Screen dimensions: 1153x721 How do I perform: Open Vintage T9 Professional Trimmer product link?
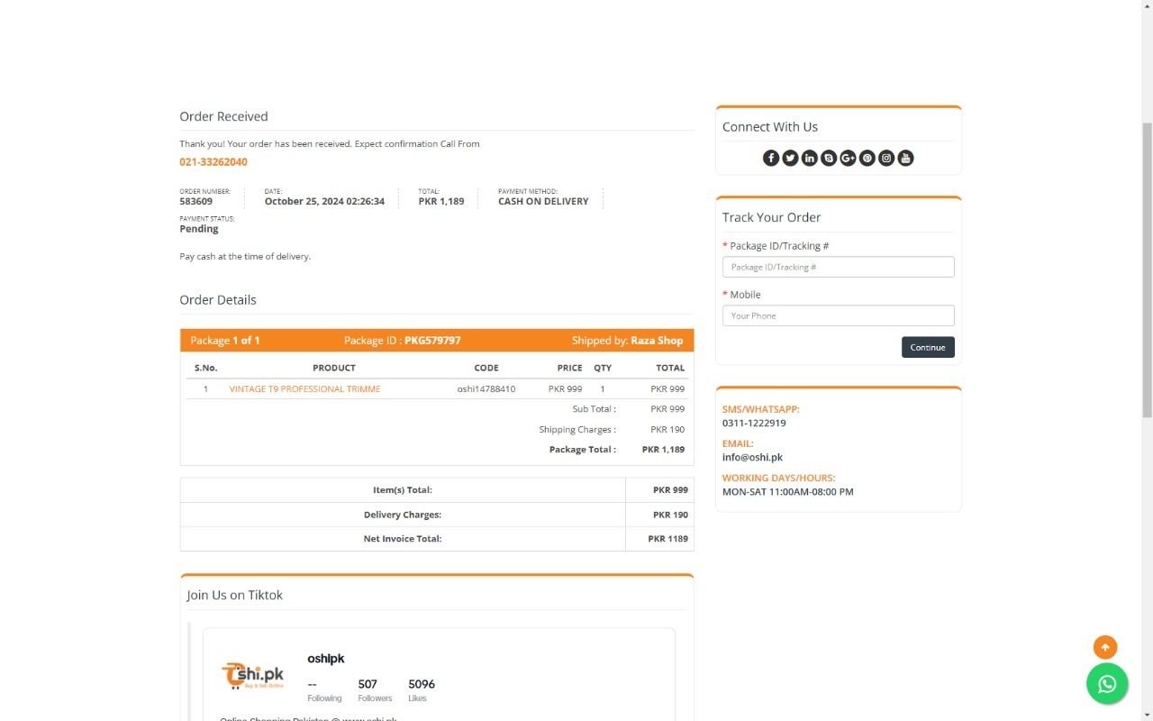pyautogui.click(x=304, y=389)
